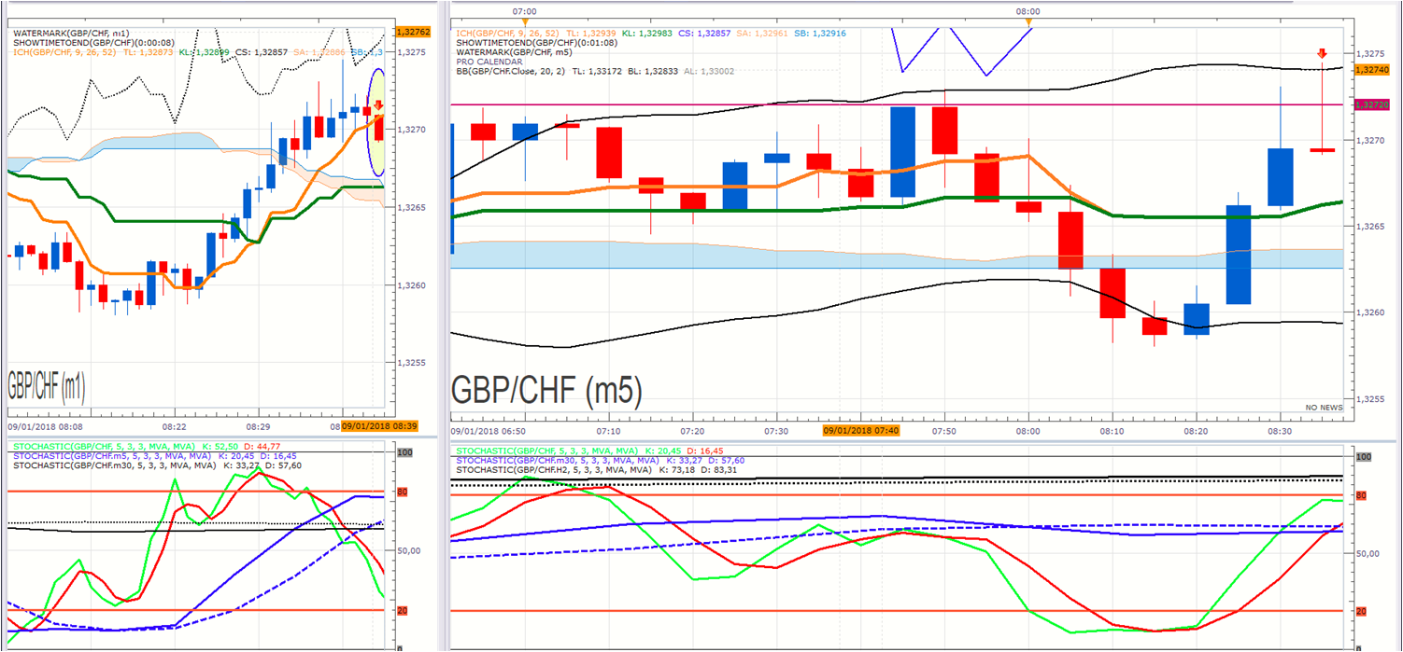Click the 1,3260 price tick on m1 axis
The image size is (1403, 652).
[x=412, y=285]
